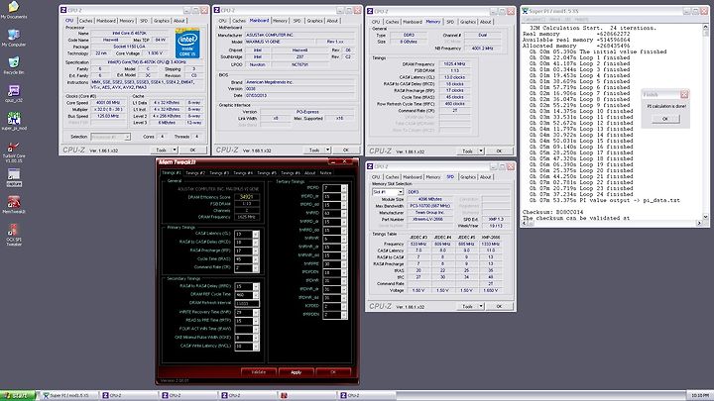Viewport: 714px width, 401px height.
Task: Click the Intel Core i5 logo badge
Action: (x=187, y=43)
